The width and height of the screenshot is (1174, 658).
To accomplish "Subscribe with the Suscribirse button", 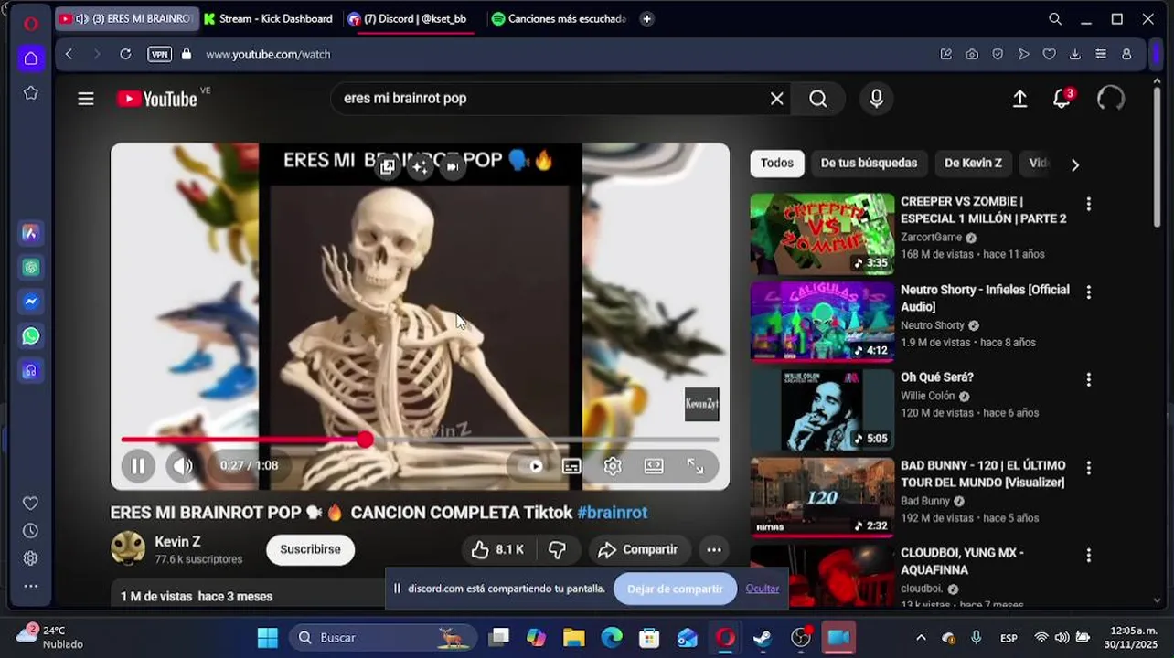I will 310,549.
